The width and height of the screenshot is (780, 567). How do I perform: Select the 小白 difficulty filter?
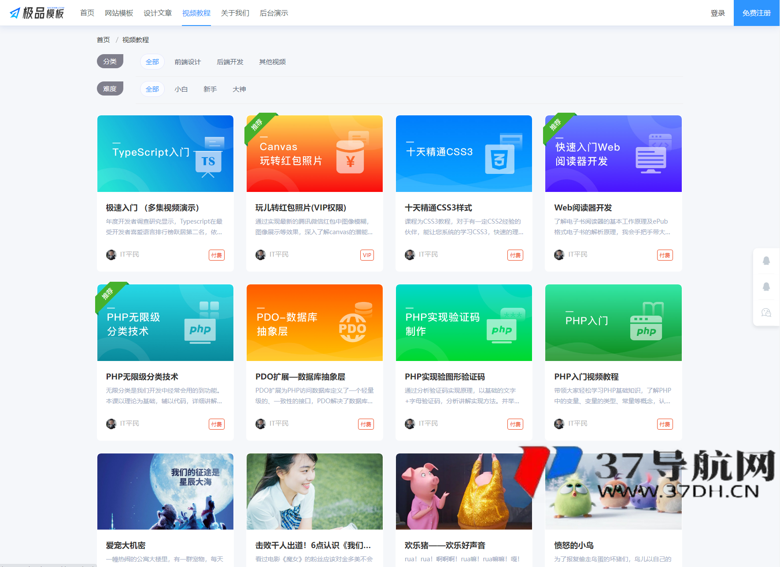[181, 89]
